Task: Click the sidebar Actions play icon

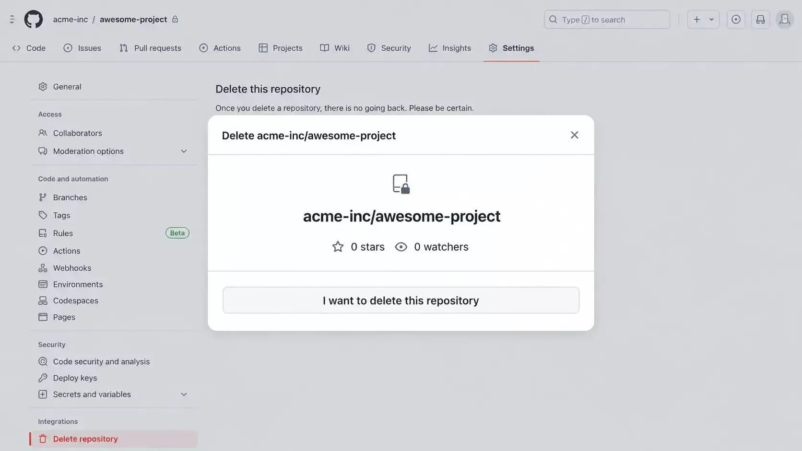Action: click(43, 251)
